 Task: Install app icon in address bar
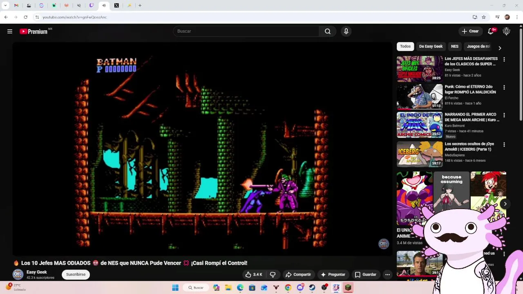pos(475,17)
